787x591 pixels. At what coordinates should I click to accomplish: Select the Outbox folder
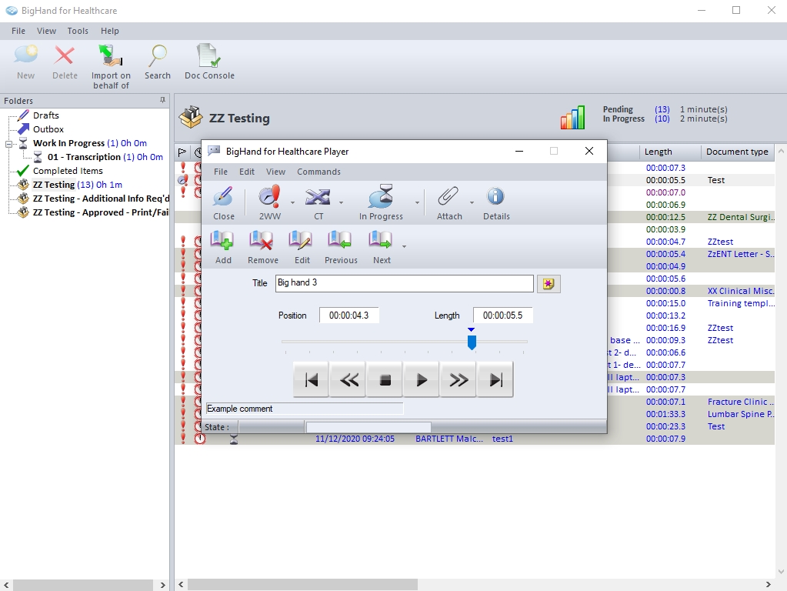click(x=48, y=129)
